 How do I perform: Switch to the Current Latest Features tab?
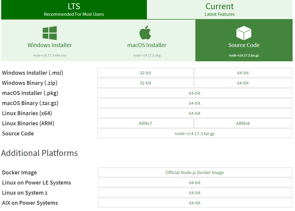219,10
